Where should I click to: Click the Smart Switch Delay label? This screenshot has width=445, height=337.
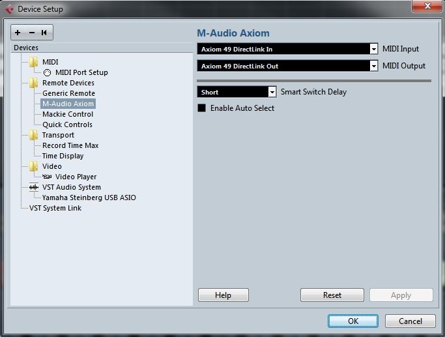tap(313, 92)
